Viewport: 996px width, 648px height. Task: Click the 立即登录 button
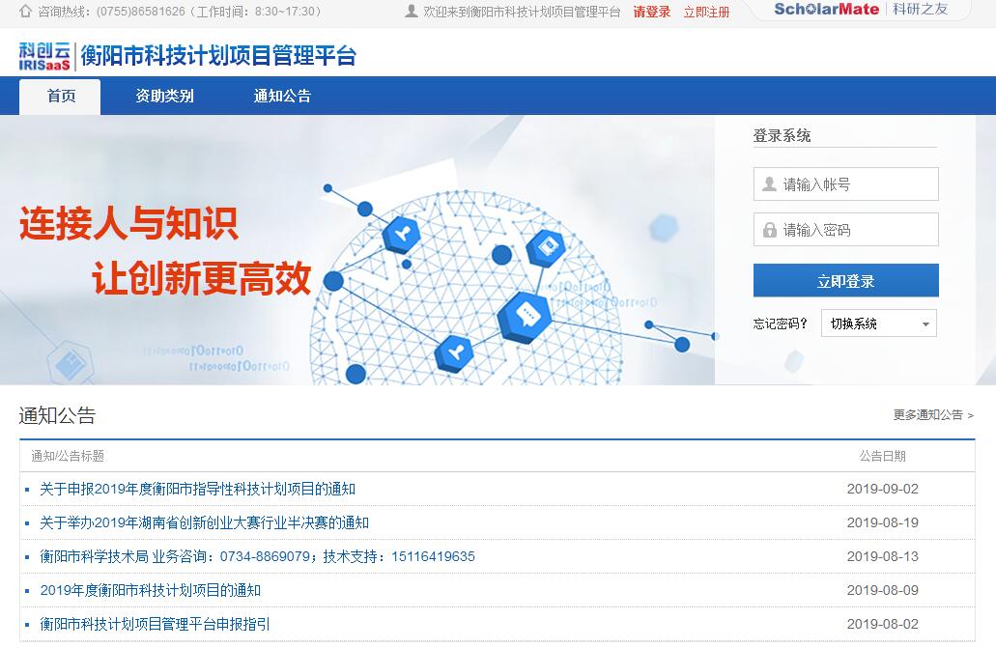pyautogui.click(x=845, y=280)
